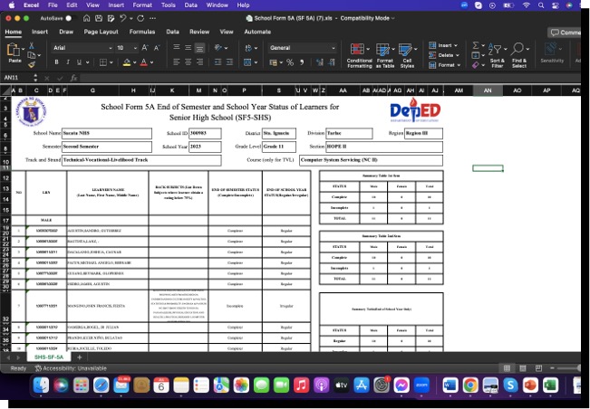Select the SHS-SF-5A sheet tab
The width and height of the screenshot is (590, 409).
click(49, 357)
